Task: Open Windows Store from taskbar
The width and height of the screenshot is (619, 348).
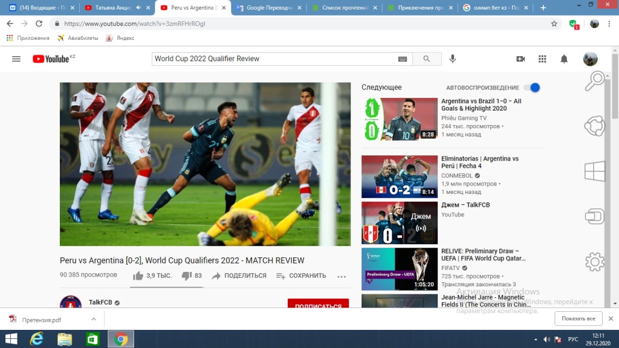Action: pos(92,339)
